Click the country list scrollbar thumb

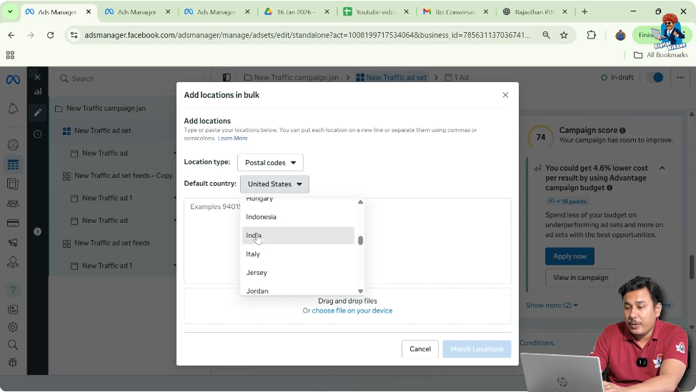click(360, 241)
